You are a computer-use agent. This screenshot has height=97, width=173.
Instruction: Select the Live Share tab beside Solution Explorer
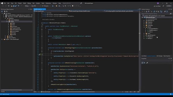(144, 56)
